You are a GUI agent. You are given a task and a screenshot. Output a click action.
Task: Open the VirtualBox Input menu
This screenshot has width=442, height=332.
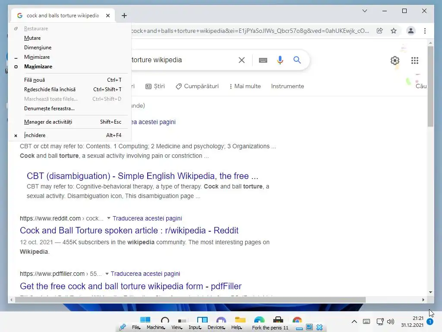[195, 328]
